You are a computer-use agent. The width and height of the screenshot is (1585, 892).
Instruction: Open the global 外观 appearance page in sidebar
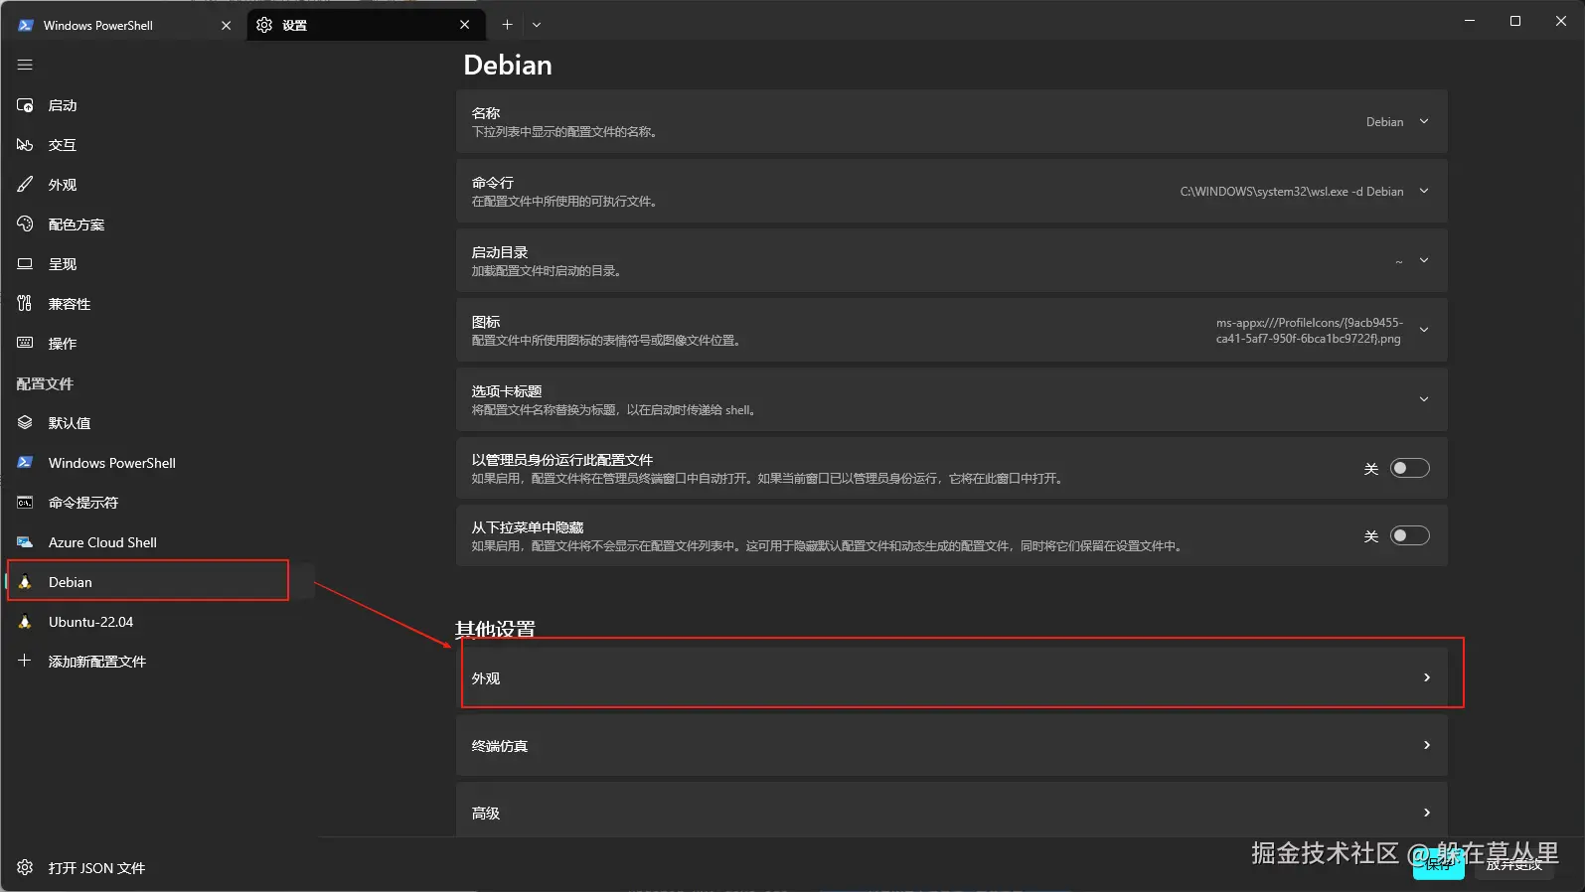159,185
